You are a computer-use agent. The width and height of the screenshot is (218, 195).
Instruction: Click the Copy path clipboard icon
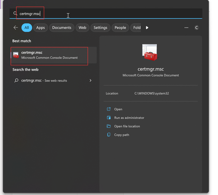tap(109, 135)
